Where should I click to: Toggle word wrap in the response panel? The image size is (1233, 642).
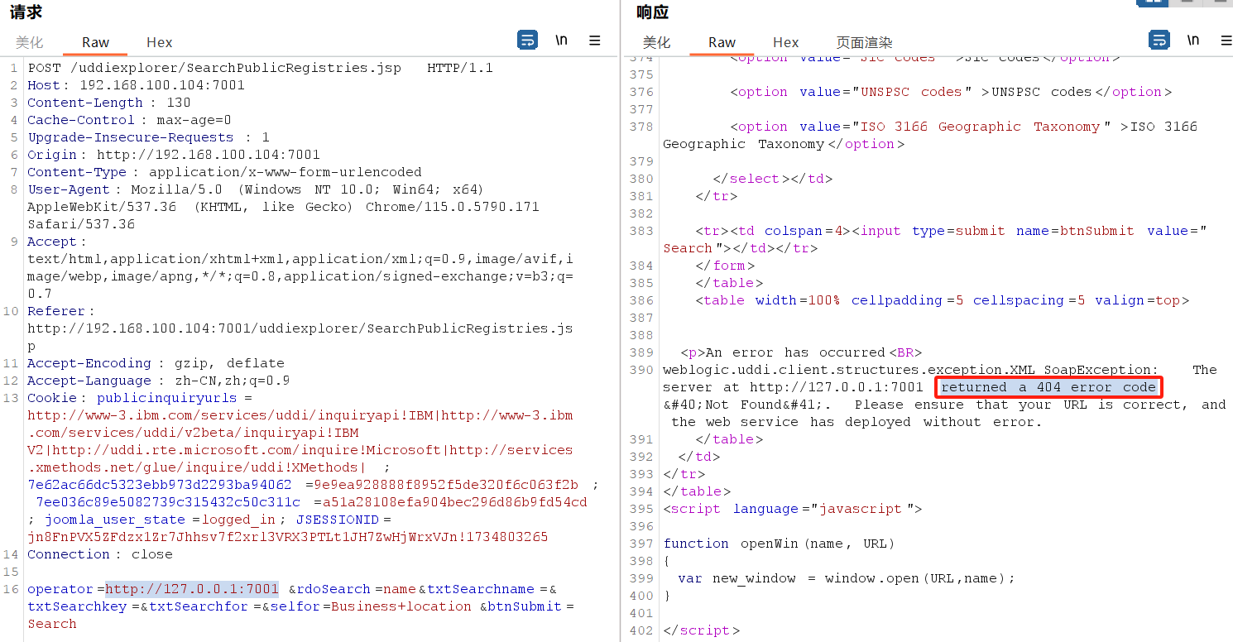point(1159,40)
